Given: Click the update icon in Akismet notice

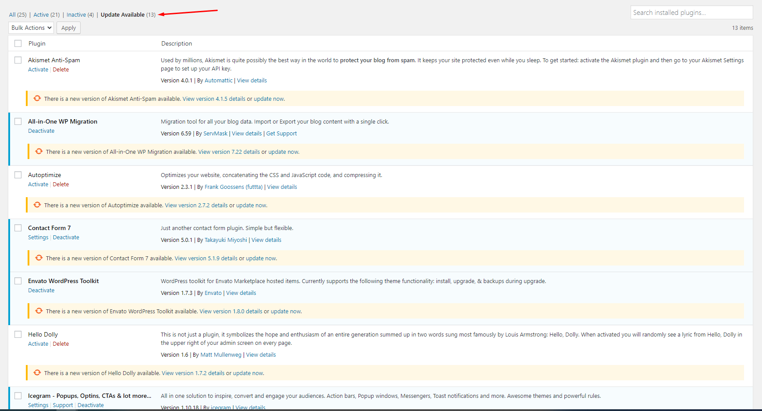Looking at the screenshot, I should click(x=37, y=99).
